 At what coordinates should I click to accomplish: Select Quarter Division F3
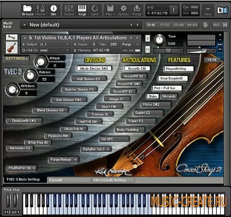80,89
